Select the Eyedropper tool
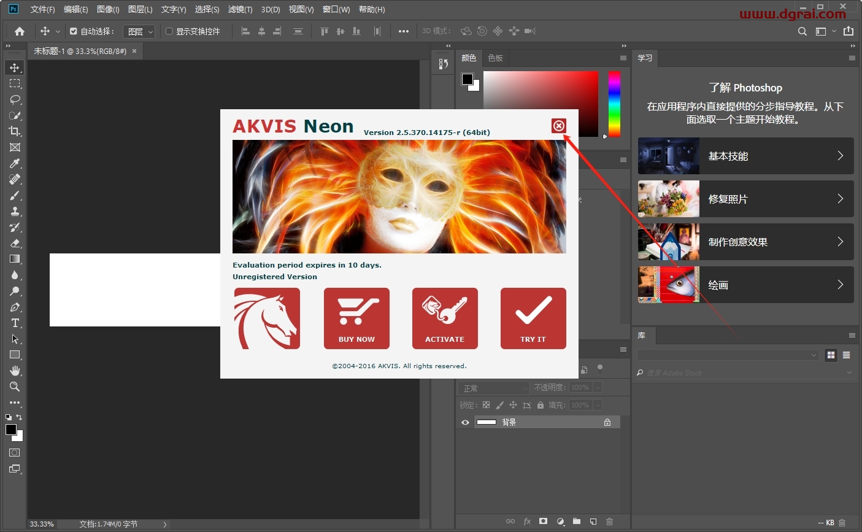This screenshot has height=532, width=862. pyautogui.click(x=15, y=163)
